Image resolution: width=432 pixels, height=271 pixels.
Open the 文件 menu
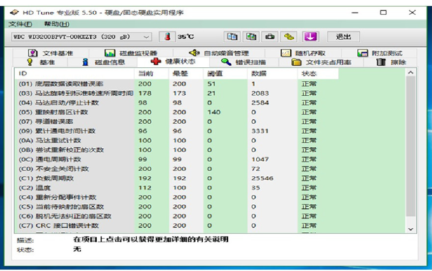pyautogui.click(x=20, y=24)
